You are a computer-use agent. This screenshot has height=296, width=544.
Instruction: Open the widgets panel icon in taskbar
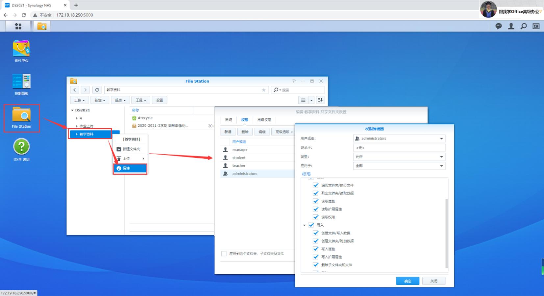point(536,26)
